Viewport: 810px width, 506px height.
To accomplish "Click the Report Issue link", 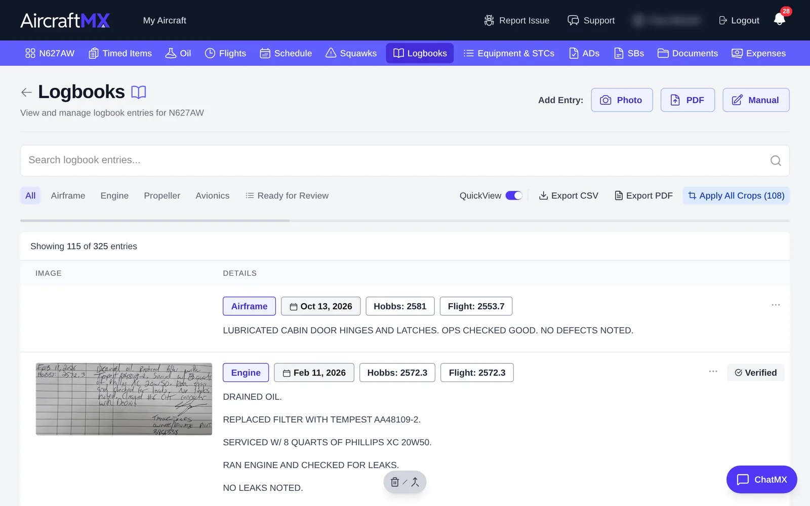I will coord(517,20).
